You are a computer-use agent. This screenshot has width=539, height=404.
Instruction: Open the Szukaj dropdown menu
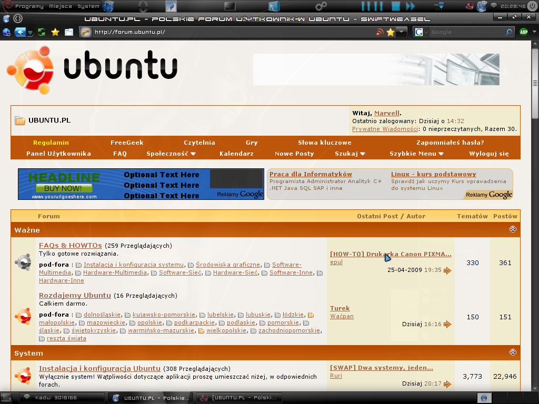tap(350, 154)
